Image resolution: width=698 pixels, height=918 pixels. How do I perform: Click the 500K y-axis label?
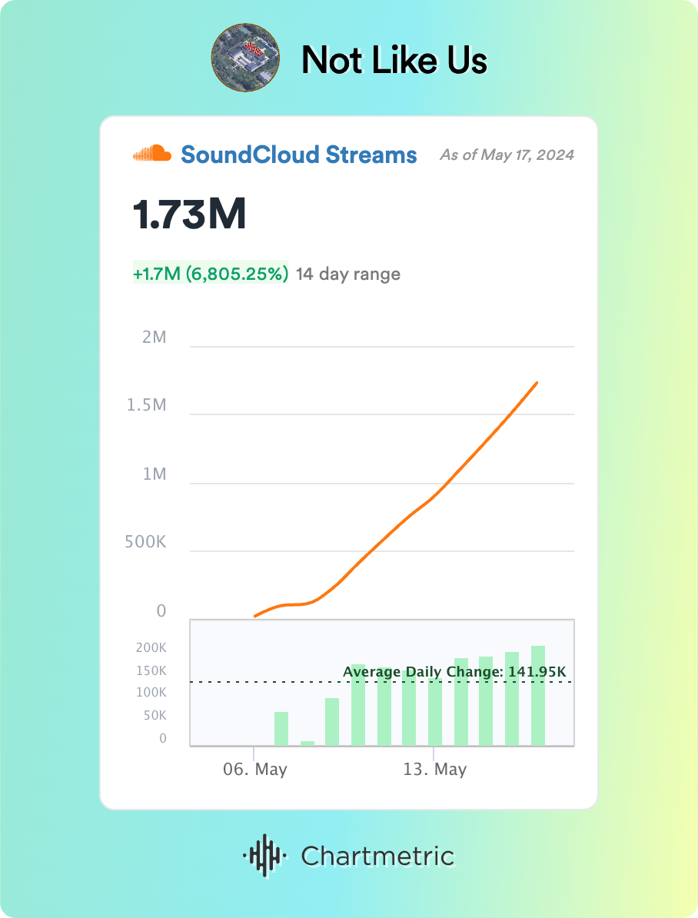(146, 542)
